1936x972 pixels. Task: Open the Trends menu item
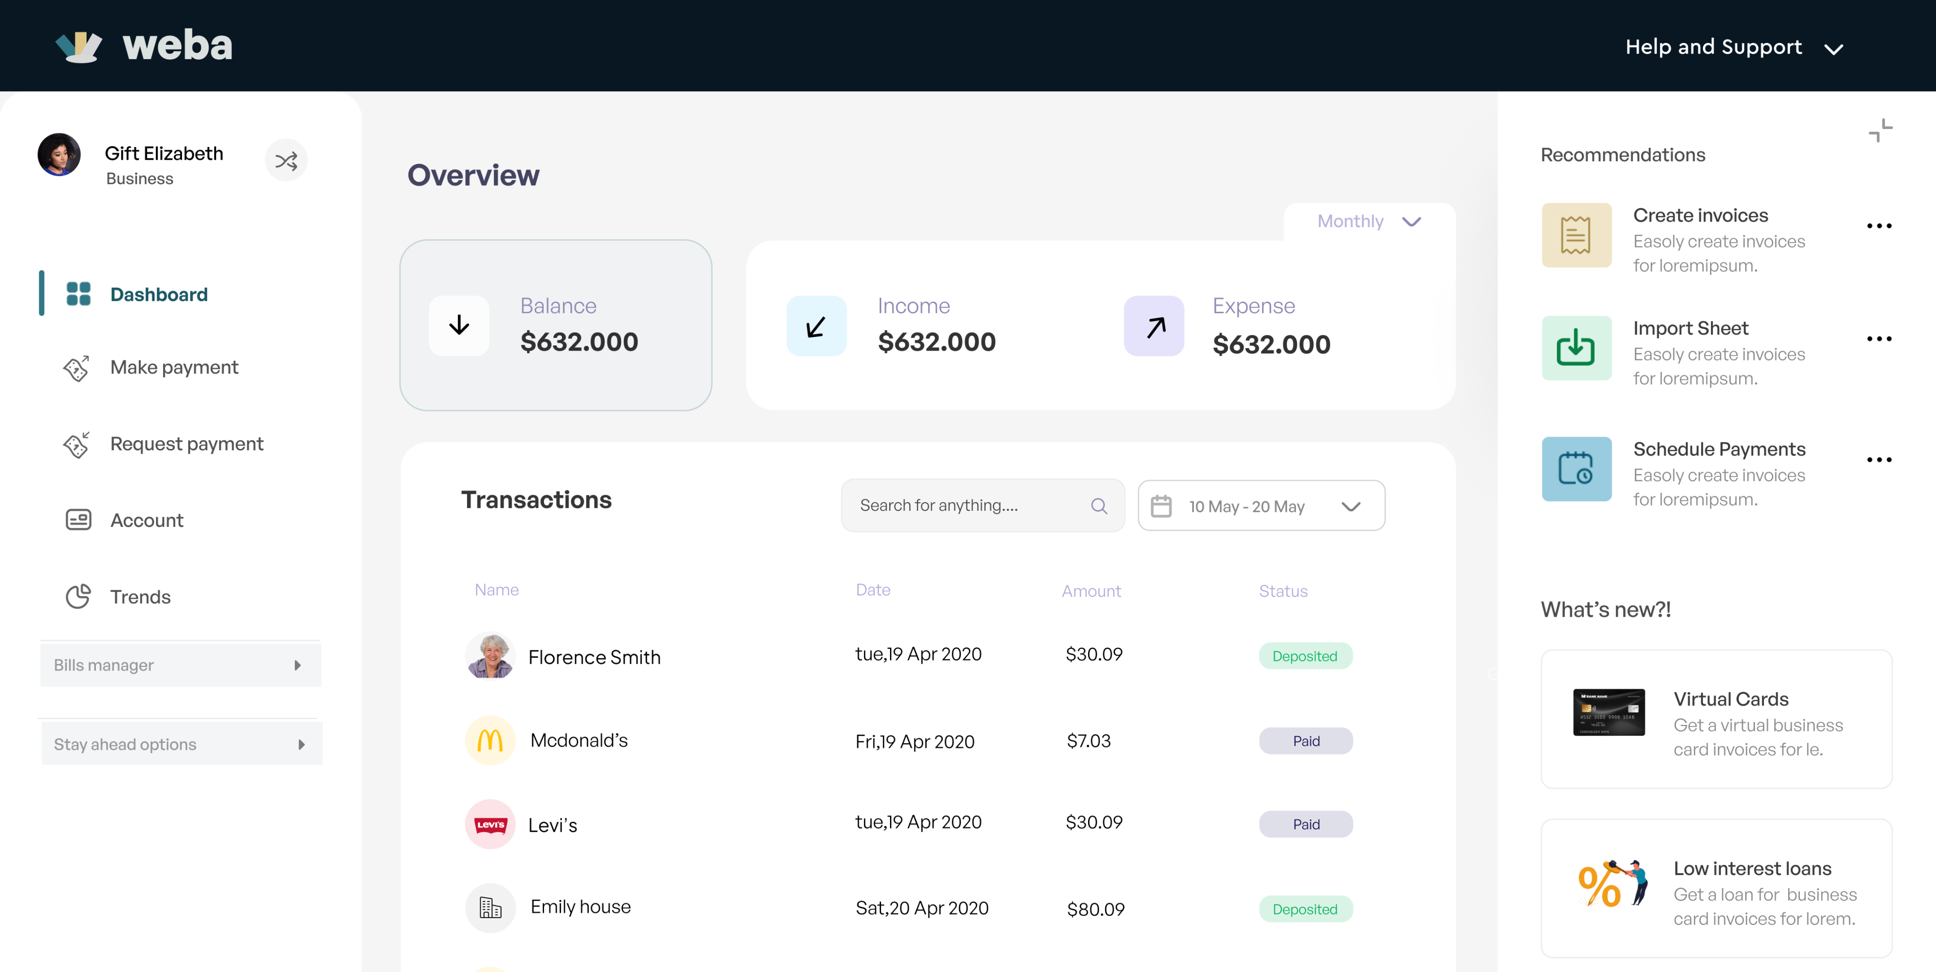point(140,597)
